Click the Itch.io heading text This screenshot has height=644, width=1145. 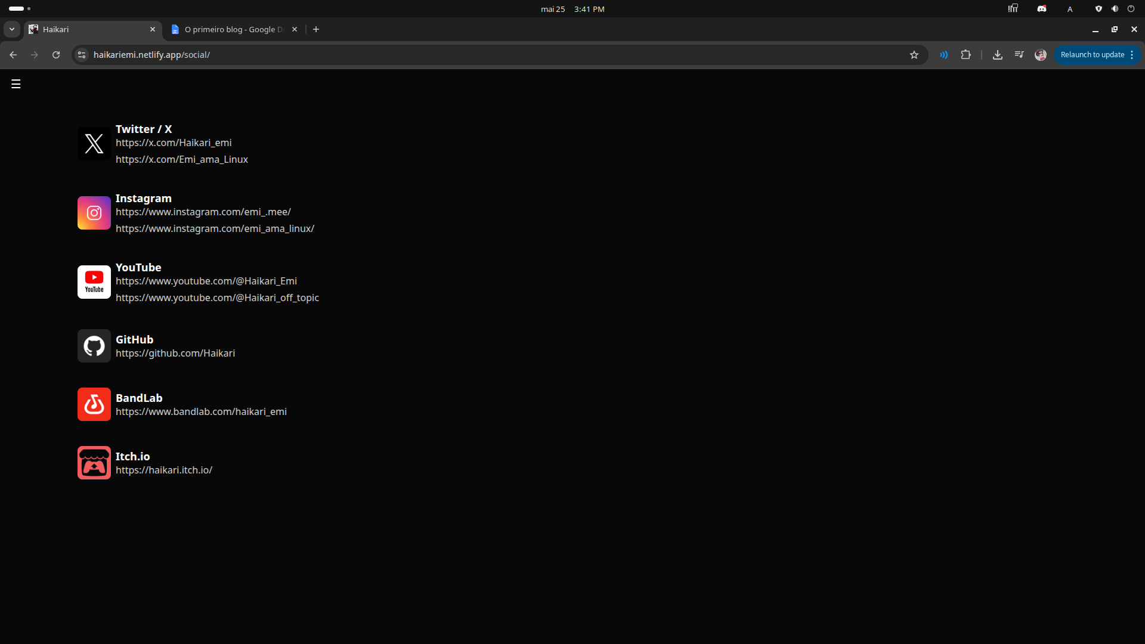133,457
